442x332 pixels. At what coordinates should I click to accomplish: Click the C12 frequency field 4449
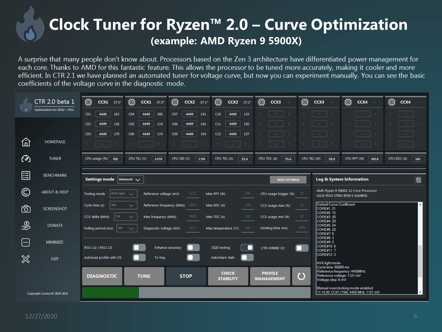[x=233, y=134]
